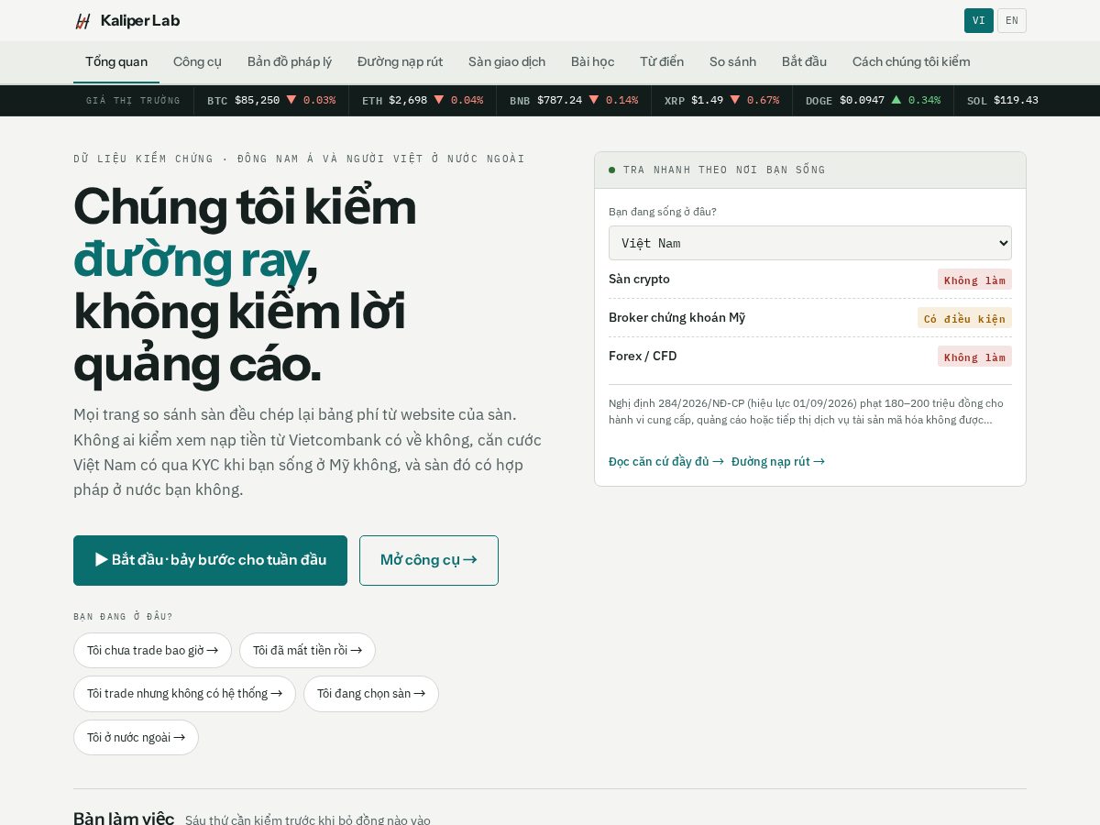The image size is (1100, 825).
Task: Open Cách chúng tôi kiếm page
Action: [x=911, y=61]
